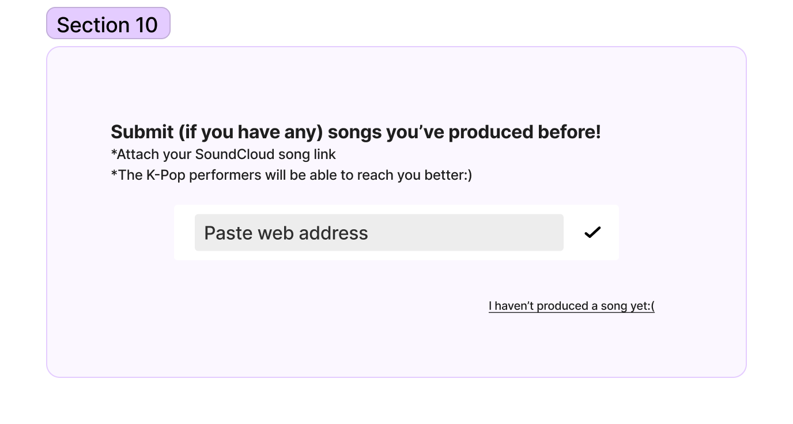Click "produced before!" at the heading's end
Image resolution: width=793 pixels, height=424 pixels.
[x=524, y=132]
